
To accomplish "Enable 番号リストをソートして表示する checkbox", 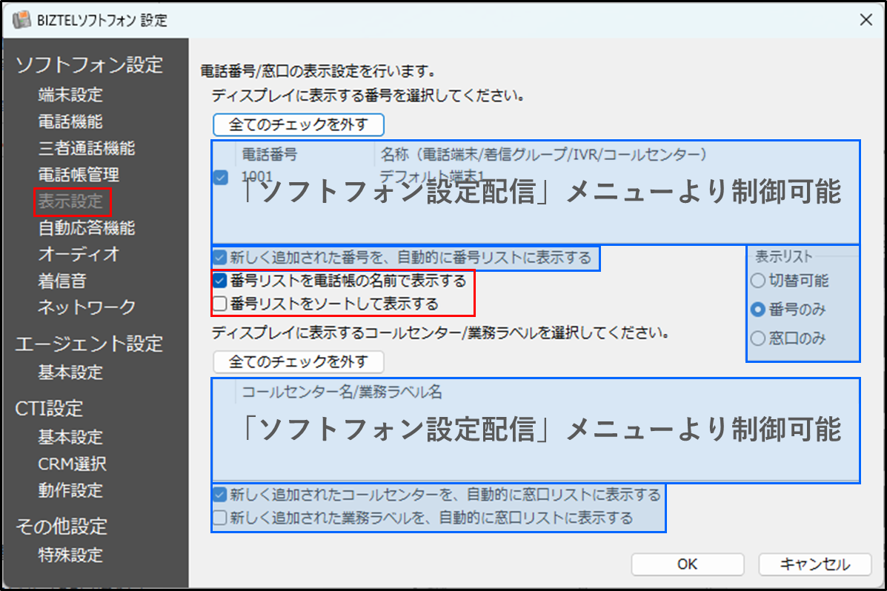I will [220, 304].
